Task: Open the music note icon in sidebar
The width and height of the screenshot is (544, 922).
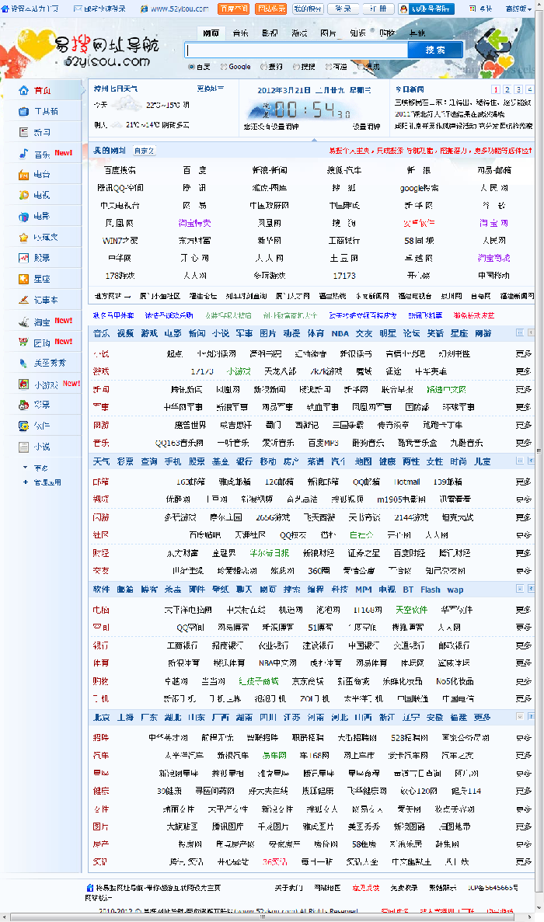Action: [23, 154]
